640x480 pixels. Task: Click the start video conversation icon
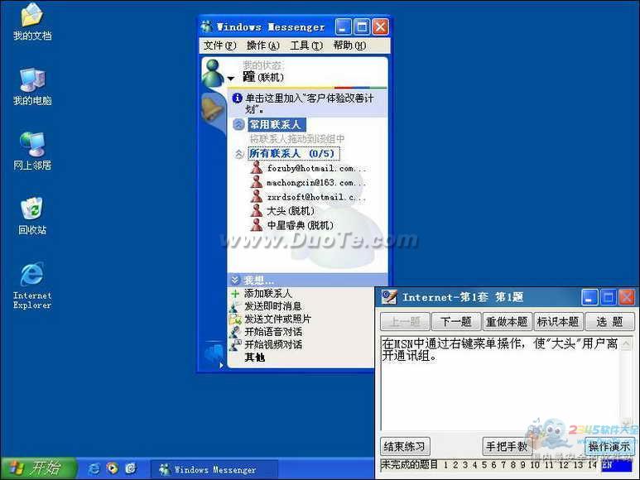tap(235, 345)
